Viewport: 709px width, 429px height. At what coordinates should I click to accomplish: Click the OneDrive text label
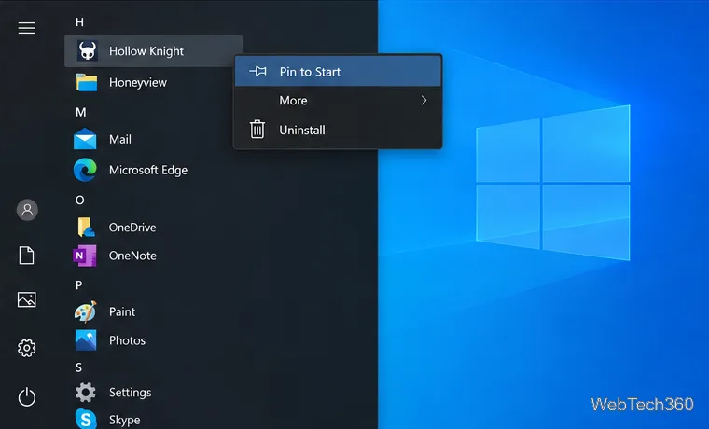[x=132, y=228]
